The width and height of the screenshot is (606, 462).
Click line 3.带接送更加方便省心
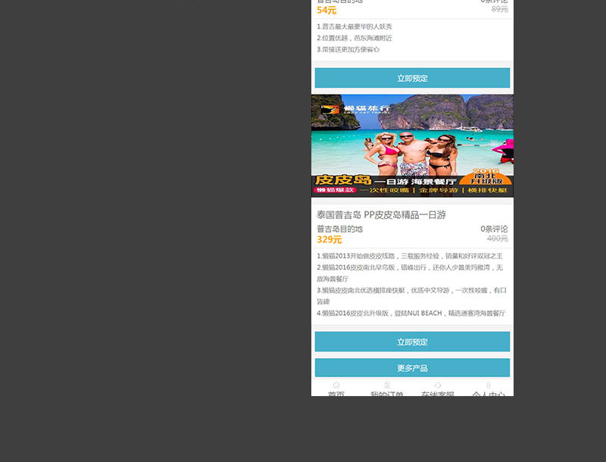[348, 49]
